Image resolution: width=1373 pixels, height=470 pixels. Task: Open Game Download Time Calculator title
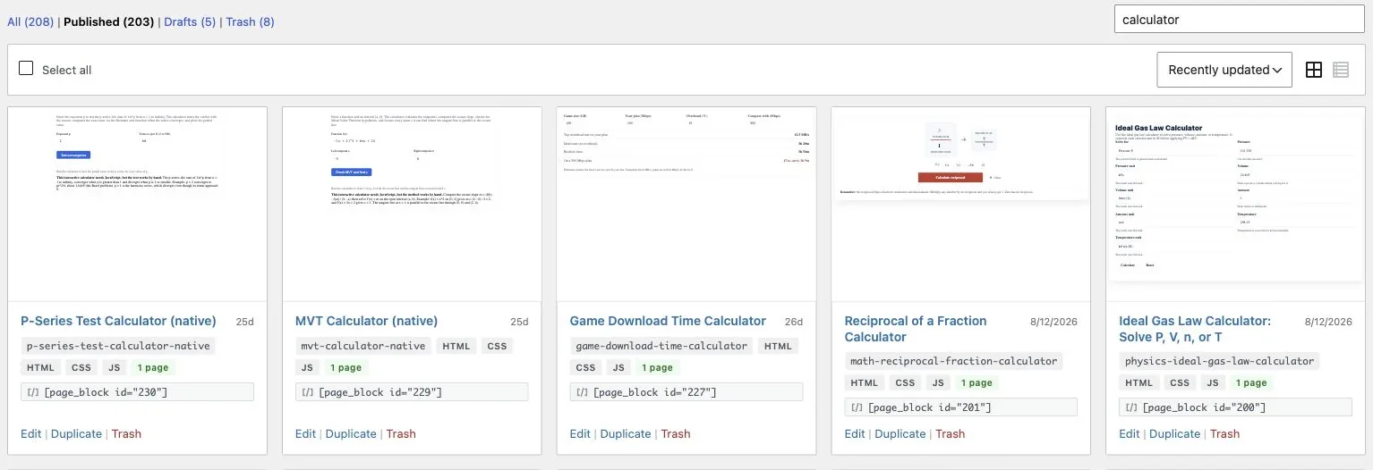coord(668,321)
